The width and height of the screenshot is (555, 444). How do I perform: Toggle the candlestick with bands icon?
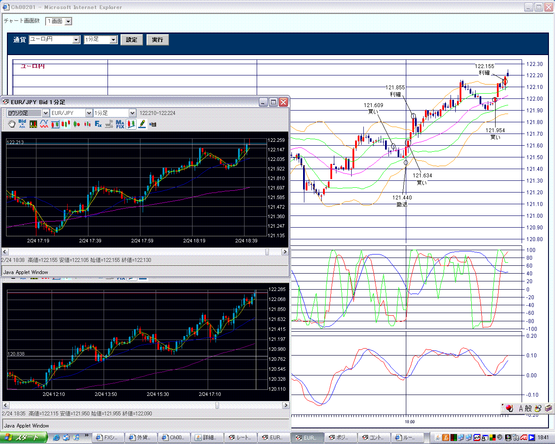55,124
